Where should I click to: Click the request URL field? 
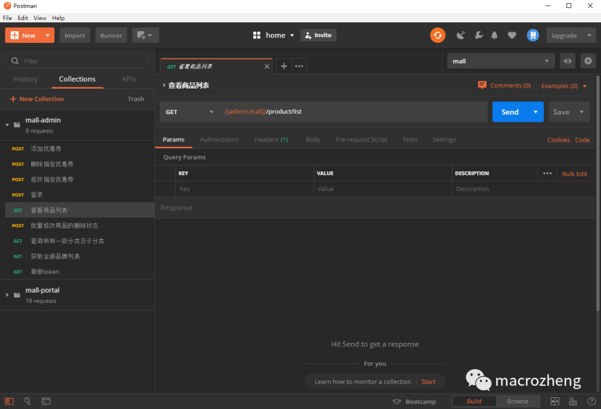353,112
